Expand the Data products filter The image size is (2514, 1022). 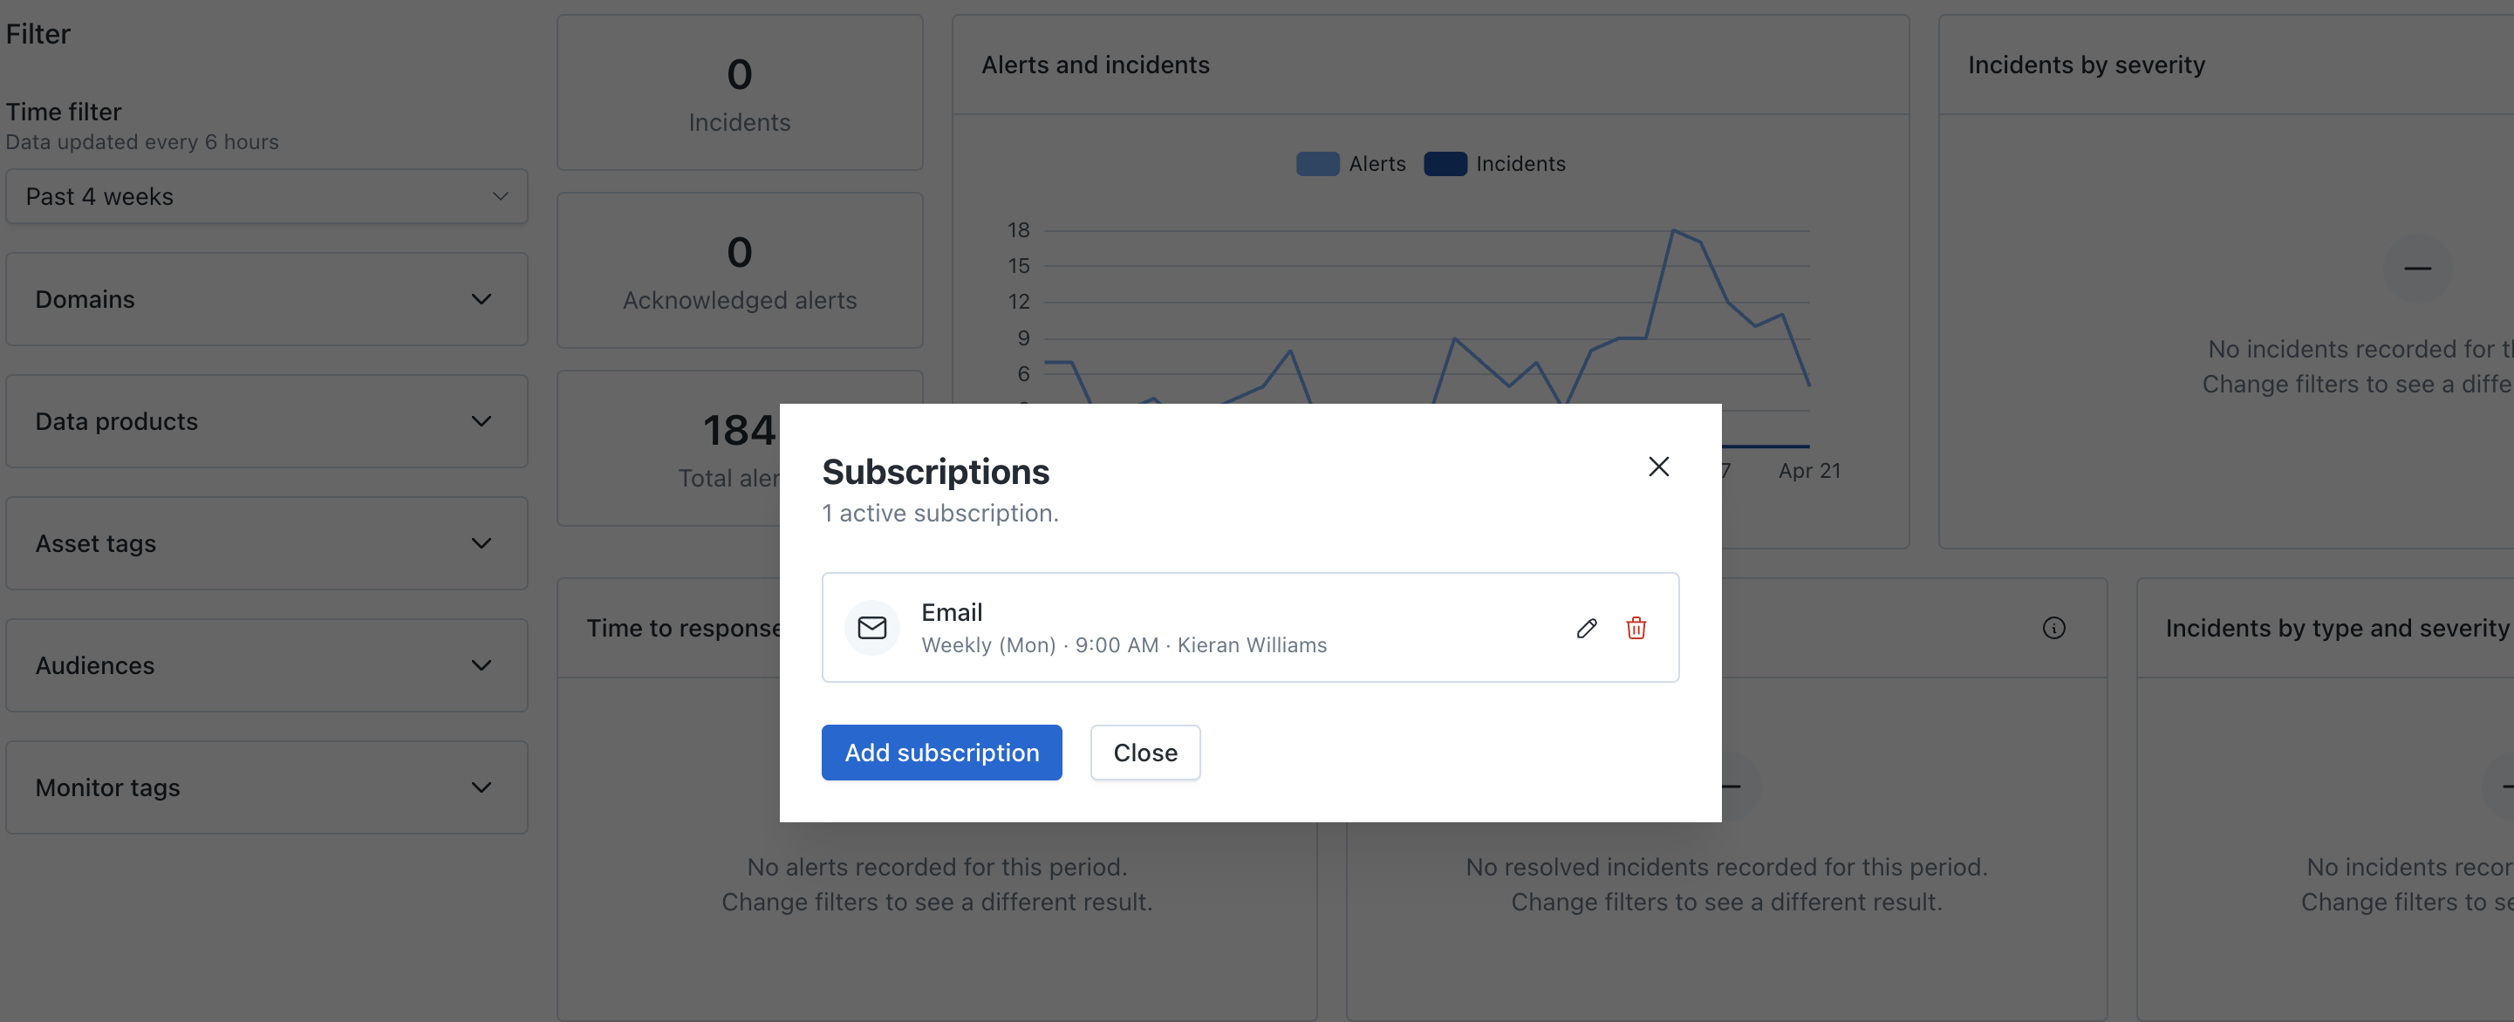266,421
